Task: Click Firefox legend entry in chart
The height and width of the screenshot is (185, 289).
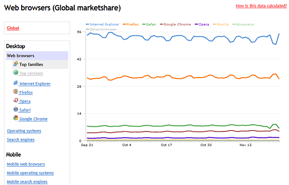Action: pyautogui.click(x=131, y=24)
